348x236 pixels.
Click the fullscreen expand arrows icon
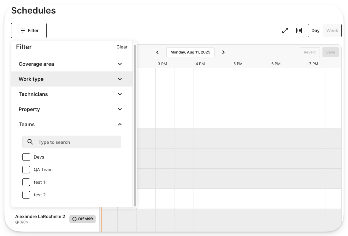pyautogui.click(x=285, y=30)
